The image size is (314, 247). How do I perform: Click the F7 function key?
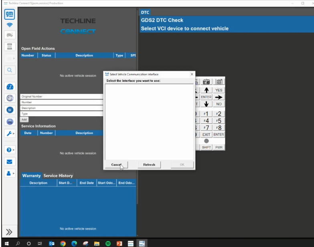click(206, 128)
